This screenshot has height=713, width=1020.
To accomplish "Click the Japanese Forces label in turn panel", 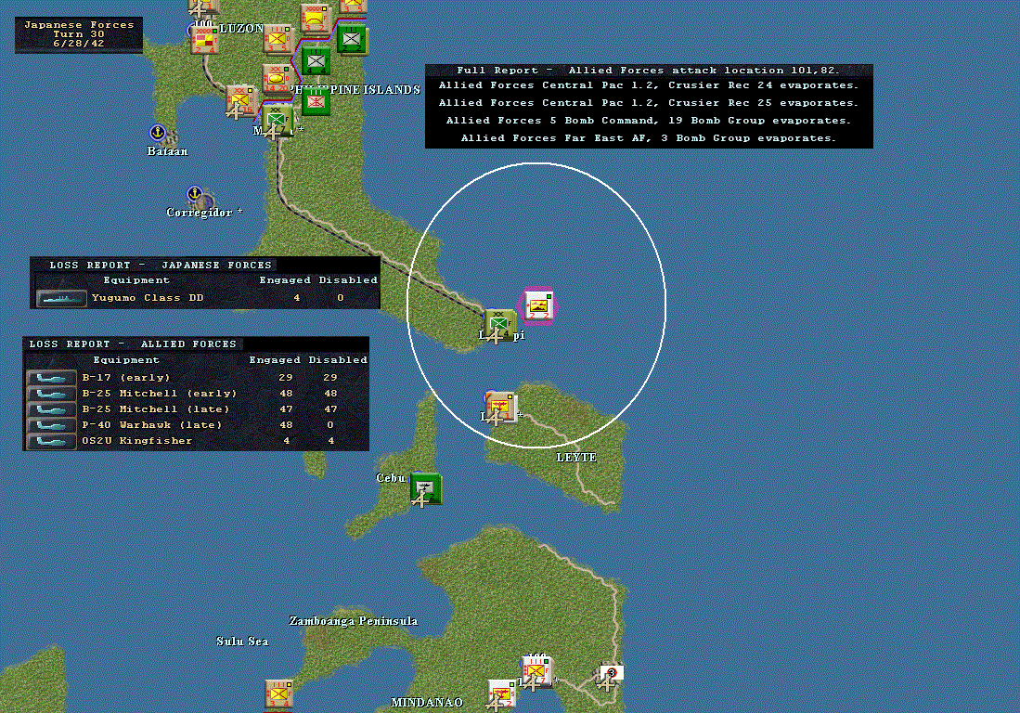I will tap(79, 25).
